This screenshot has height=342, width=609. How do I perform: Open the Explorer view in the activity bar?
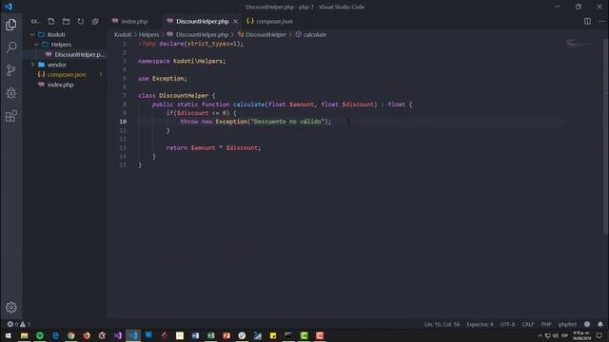coord(10,25)
